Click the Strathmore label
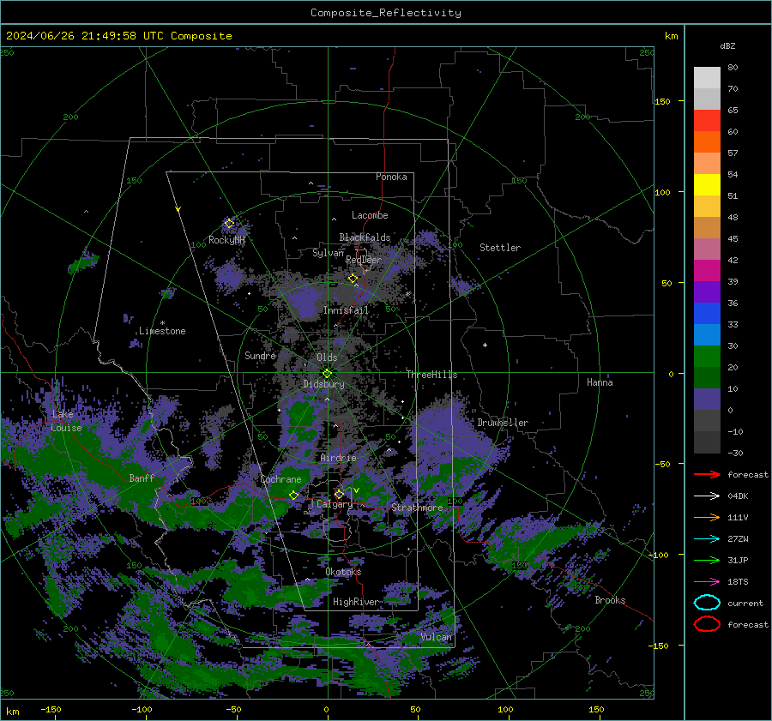 click(417, 508)
